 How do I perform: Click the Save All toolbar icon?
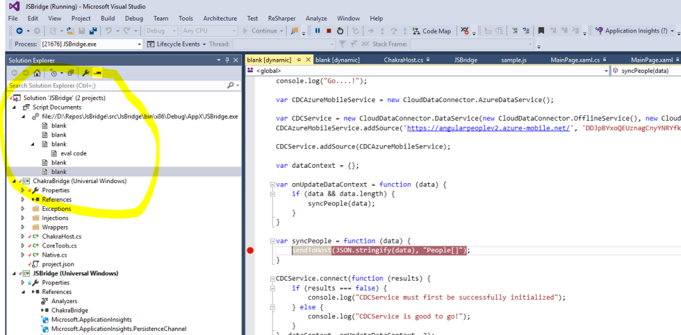(x=92, y=31)
